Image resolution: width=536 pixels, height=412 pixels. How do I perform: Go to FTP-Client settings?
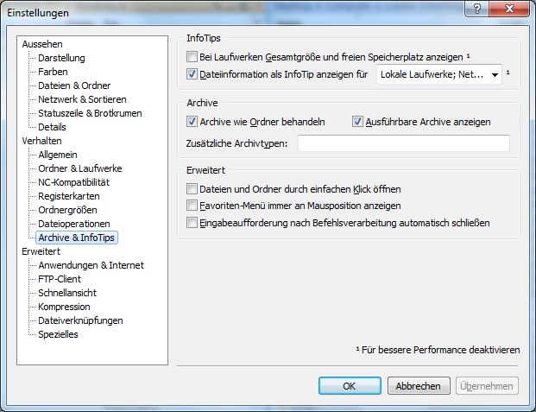click(x=60, y=279)
